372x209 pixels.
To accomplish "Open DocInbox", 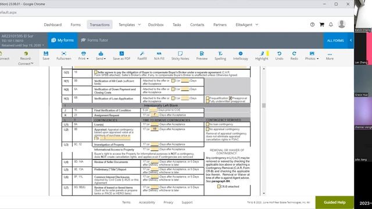I will pyautogui.click(x=156, y=24).
